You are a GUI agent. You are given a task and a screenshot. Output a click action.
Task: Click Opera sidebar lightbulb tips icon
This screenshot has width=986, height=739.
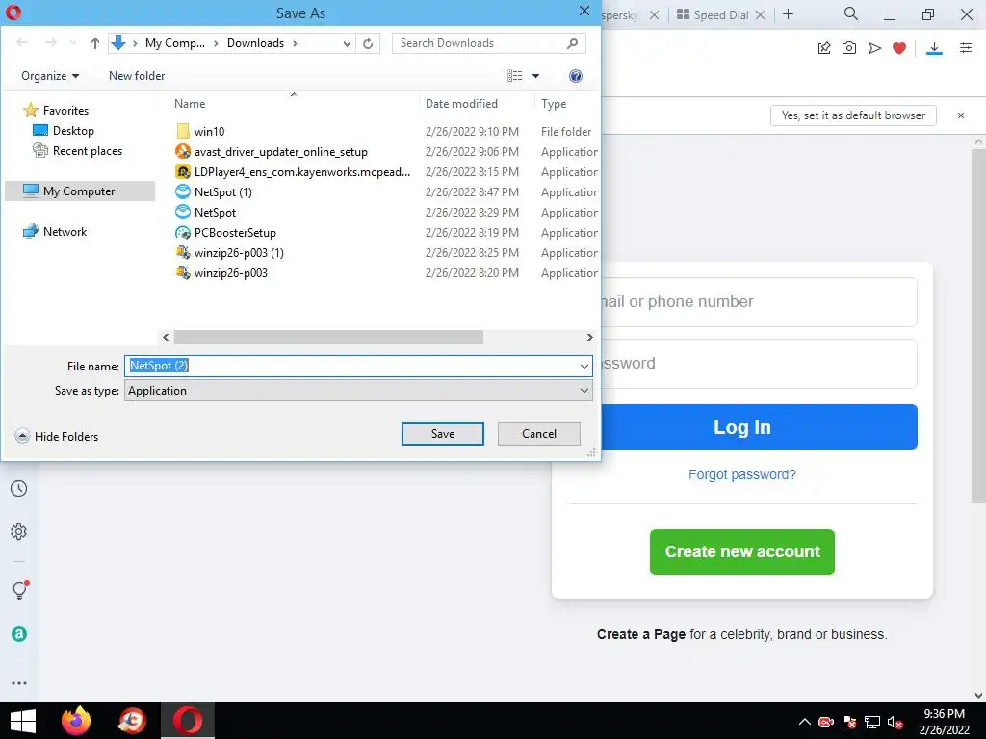(19, 590)
